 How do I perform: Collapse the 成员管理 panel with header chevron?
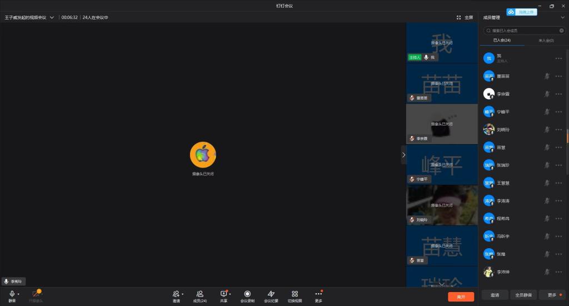[x=563, y=17]
